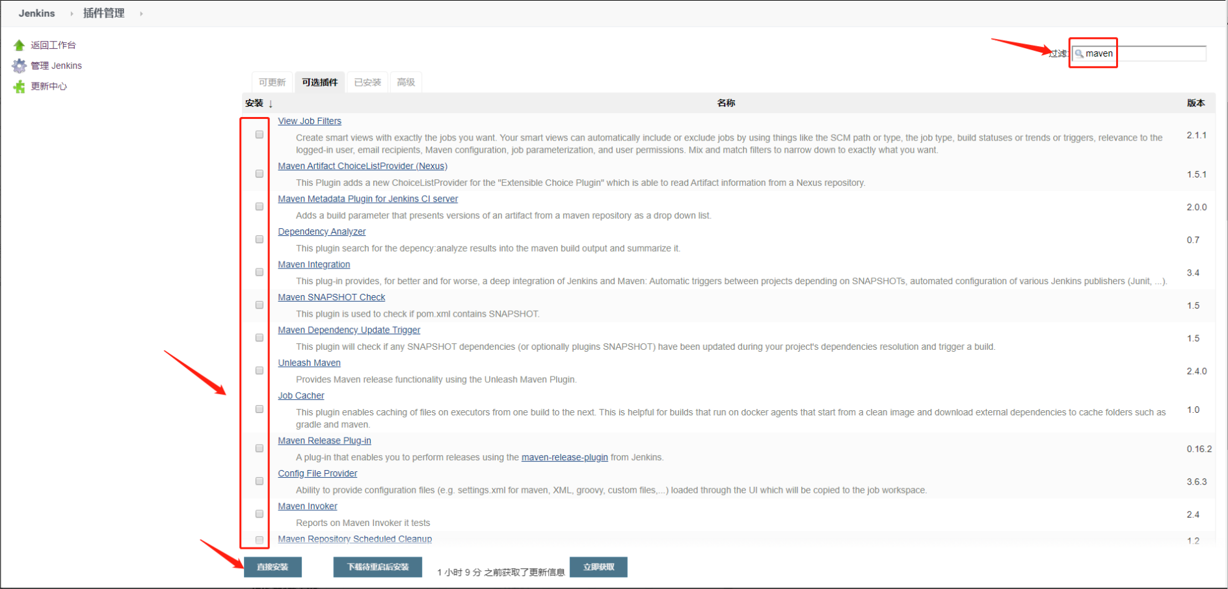Check the View Job Filters checkbox
Screen dimensions: 1228x589
[x=260, y=135]
